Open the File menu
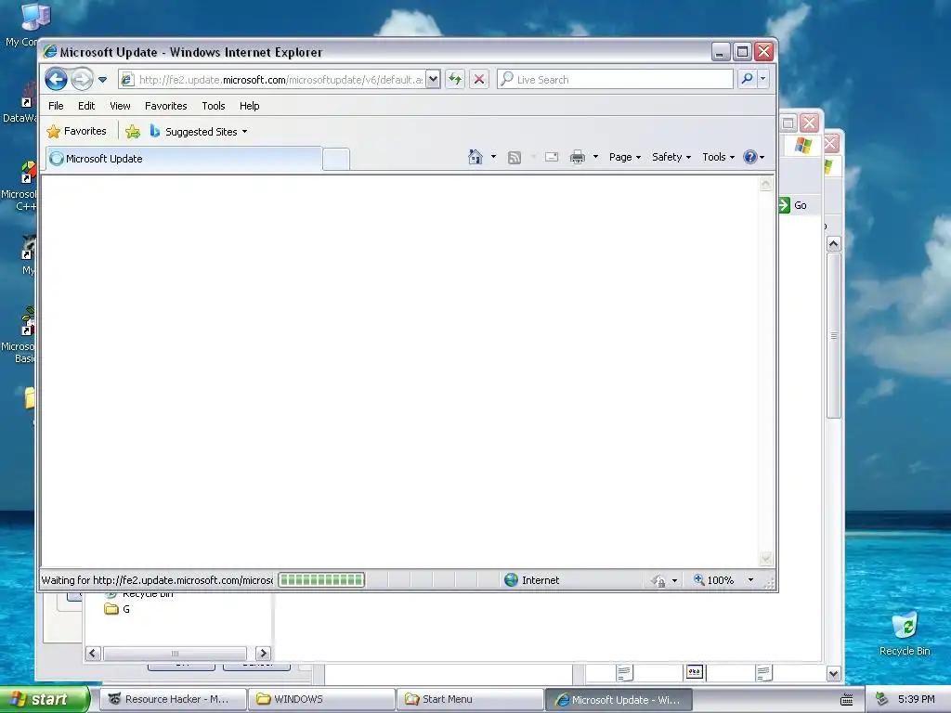This screenshot has width=951, height=713. (x=56, y=106)
